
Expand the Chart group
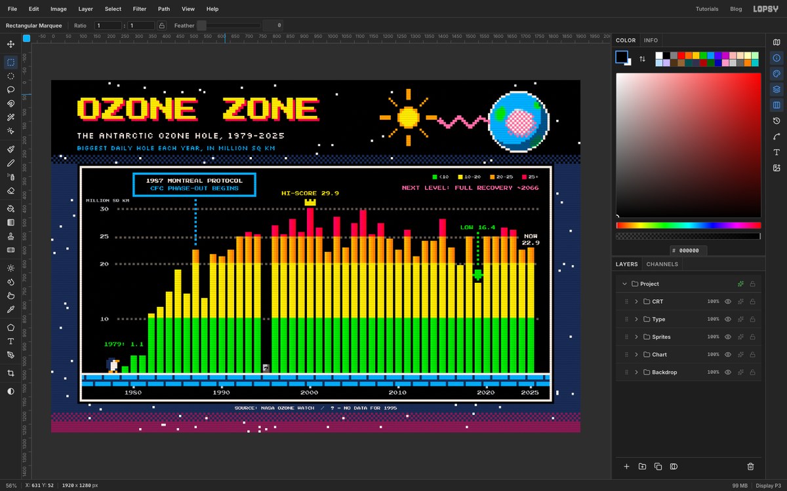(x=636, y=354)
